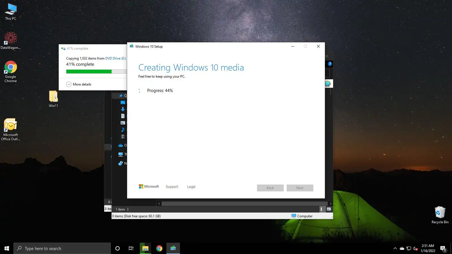Click the 'Progress: 44%' text in Setup
This screenshot has width=452, height=254.
(160, 91)
